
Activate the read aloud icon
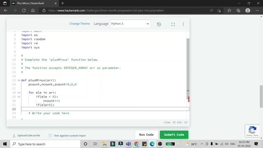(x=211, y=10)
